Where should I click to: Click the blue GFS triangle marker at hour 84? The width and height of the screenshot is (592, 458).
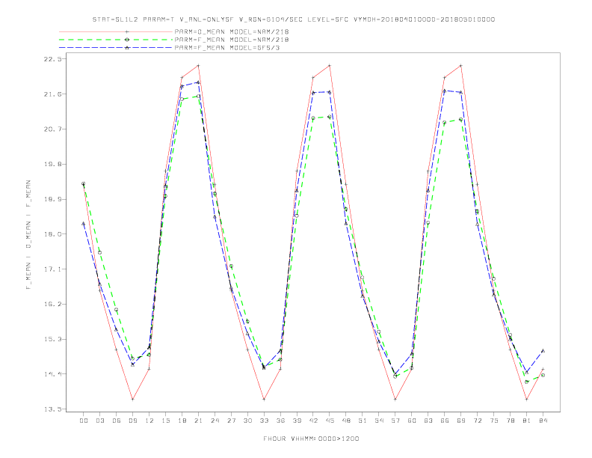point(543,351)
